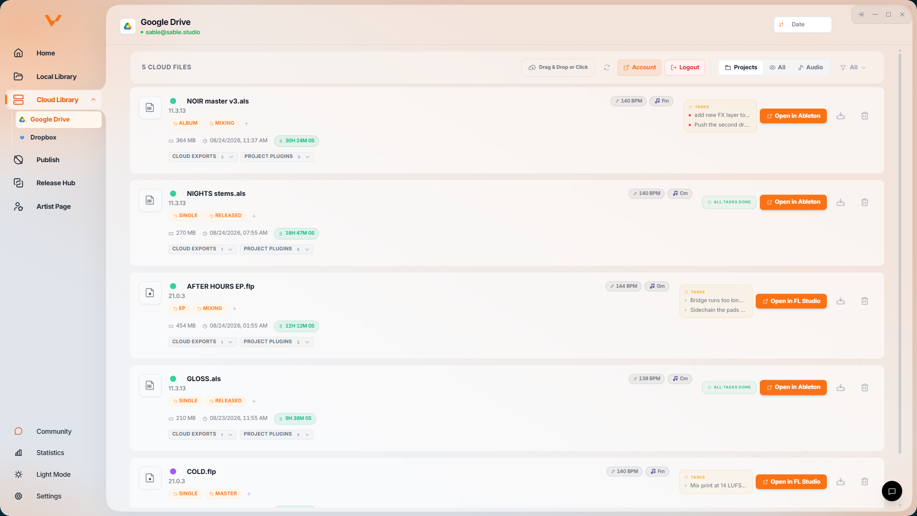917x516 pixels.
Task: Open Artist Page in the sidebar
Action: pos(53,206)
